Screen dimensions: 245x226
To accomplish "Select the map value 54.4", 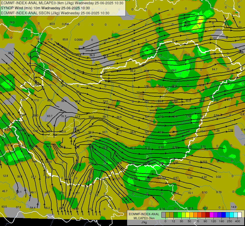I will 33,208.
